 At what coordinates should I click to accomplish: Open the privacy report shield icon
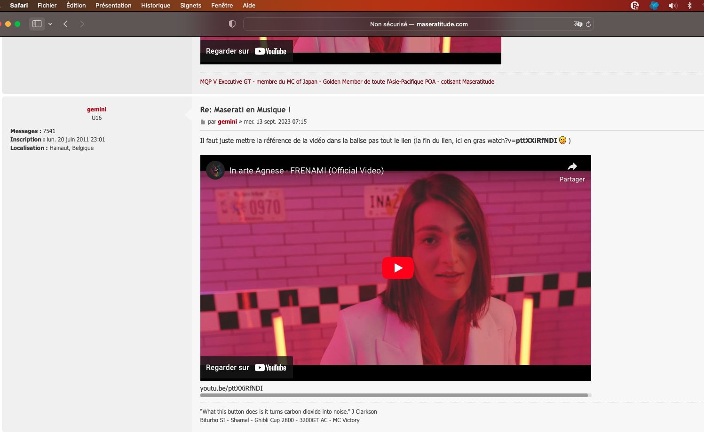232,24
